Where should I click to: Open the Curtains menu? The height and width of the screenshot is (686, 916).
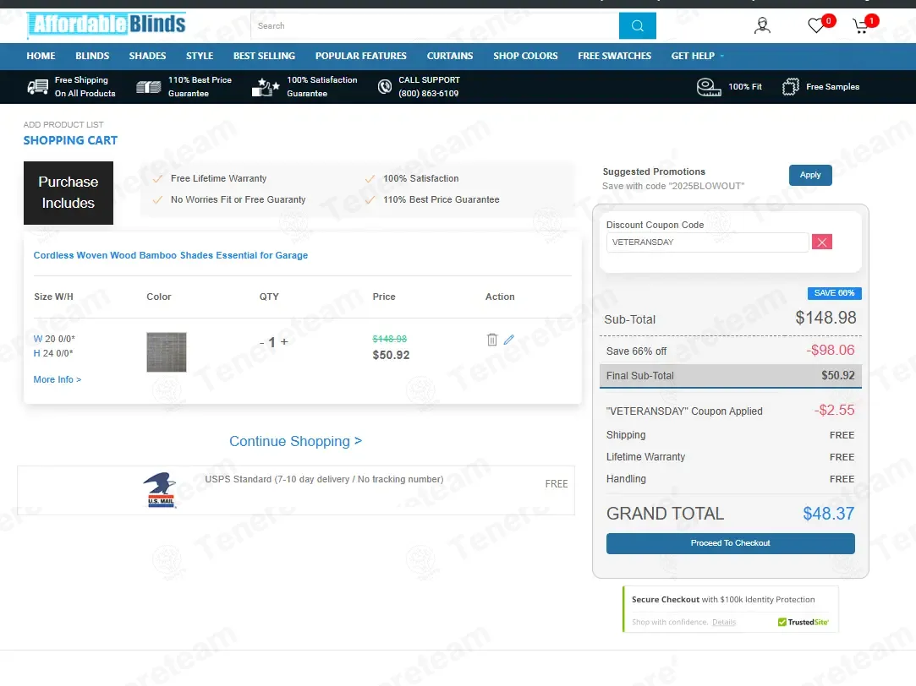point(450,56)
